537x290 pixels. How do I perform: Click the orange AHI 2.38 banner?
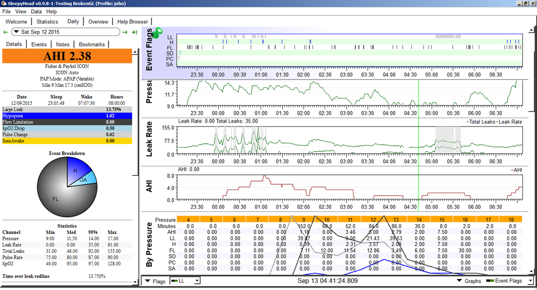click(x=67, y=56)
